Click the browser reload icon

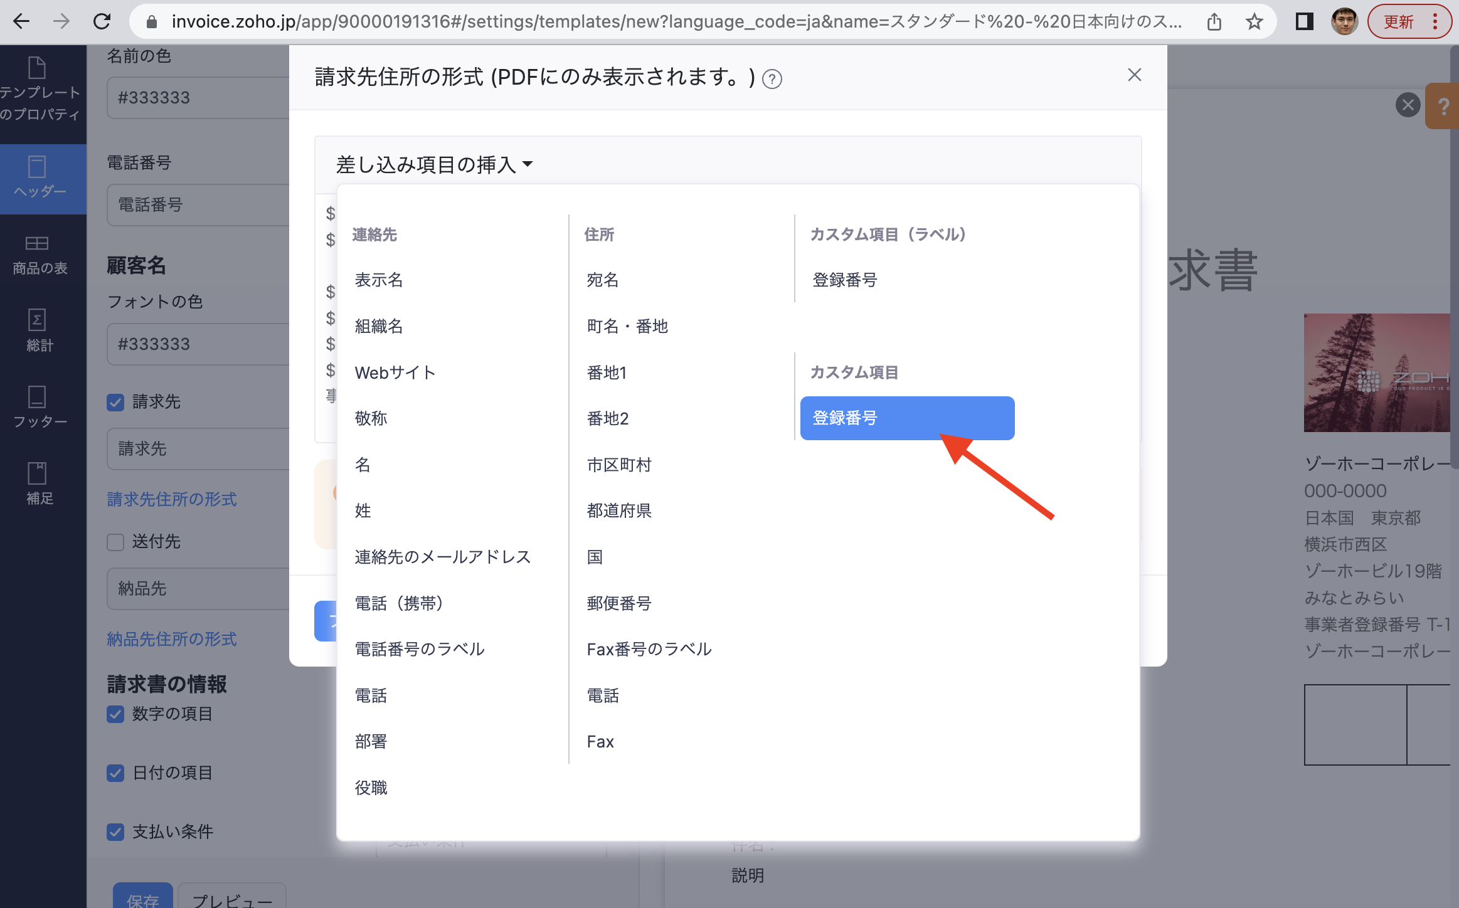pyautogui.click(x=102, y=22)
